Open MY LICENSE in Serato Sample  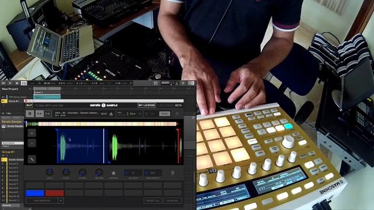147,105
